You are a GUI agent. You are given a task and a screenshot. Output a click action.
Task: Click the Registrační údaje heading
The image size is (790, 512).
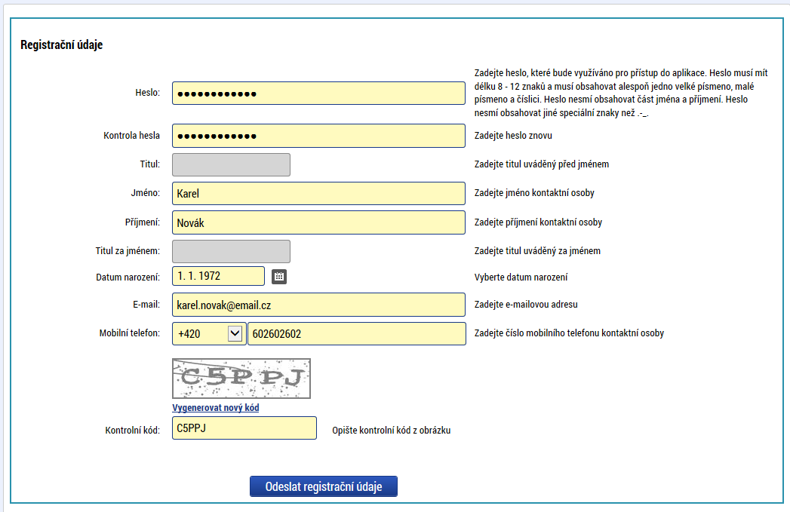pos(61,44)
